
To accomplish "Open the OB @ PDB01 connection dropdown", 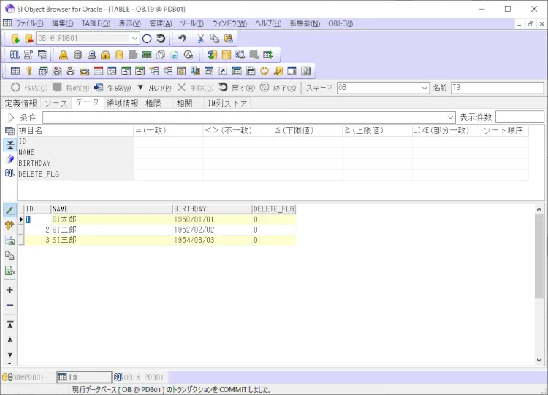I will (134, 39).
